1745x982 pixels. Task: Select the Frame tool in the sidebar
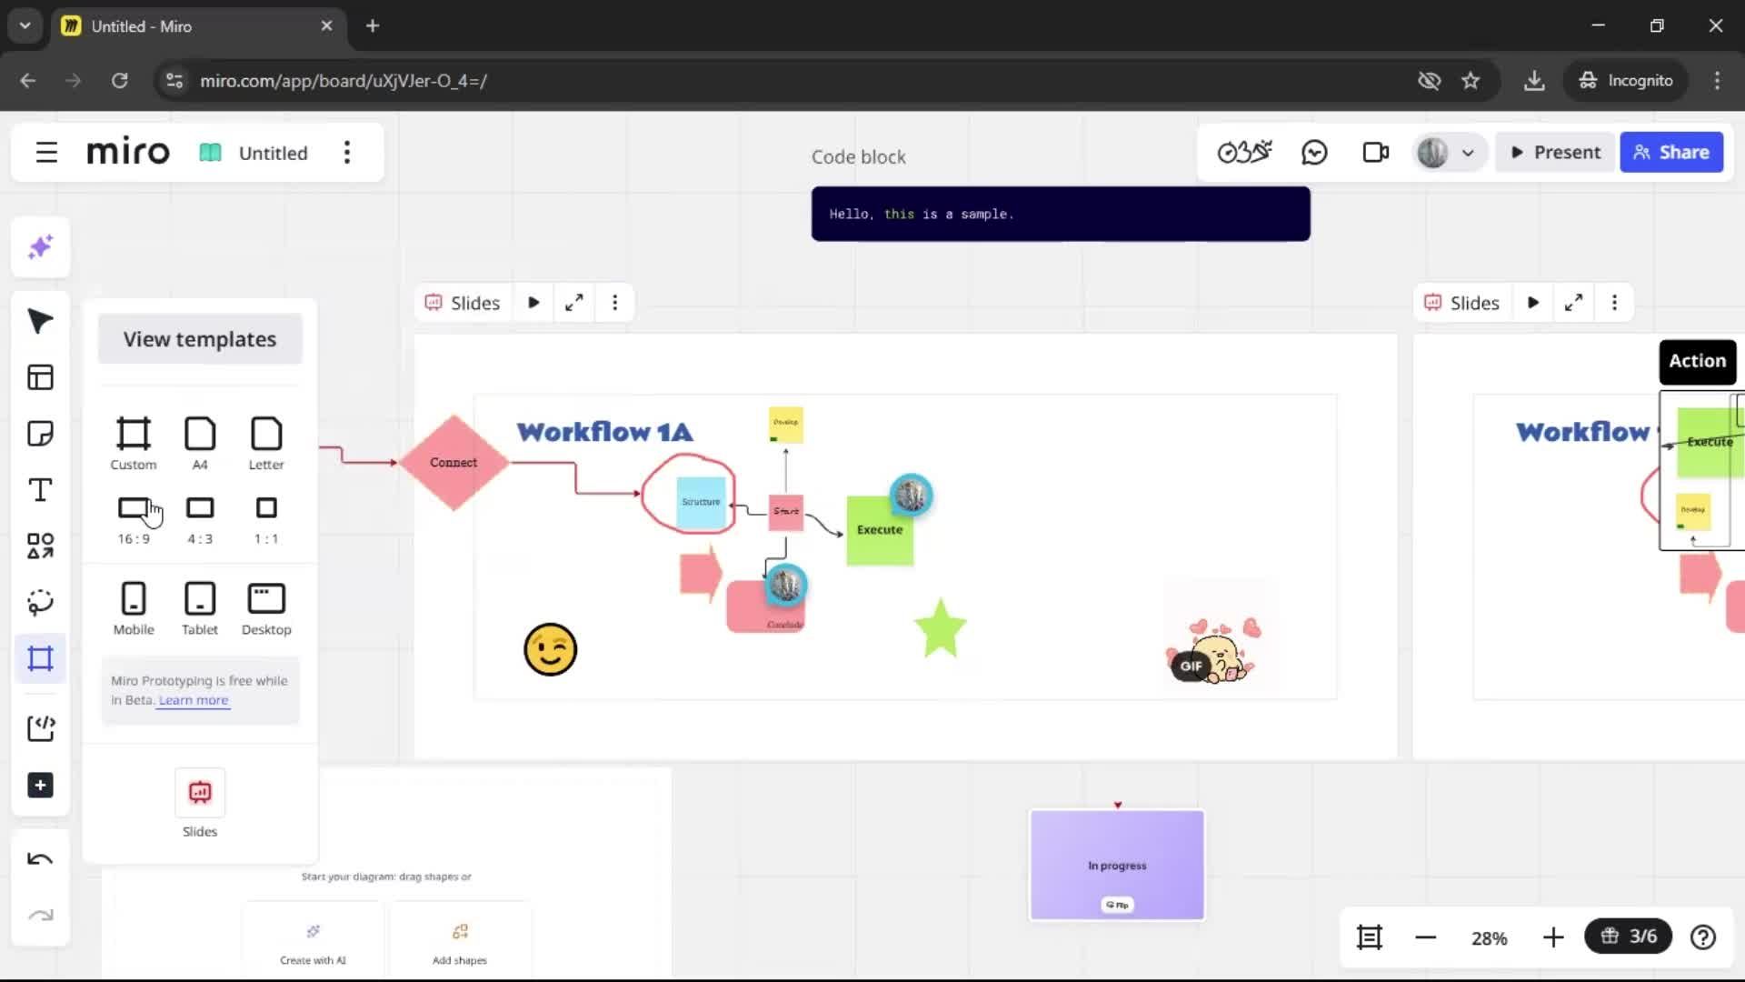coord(40,658)
